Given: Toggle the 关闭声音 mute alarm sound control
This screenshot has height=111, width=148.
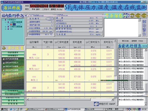Looking at the screenshot, I should (x=126, y=16).
